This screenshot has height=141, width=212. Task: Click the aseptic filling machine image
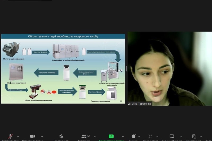point(111,72)
